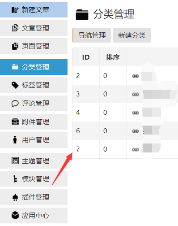Click the document icon beside 文章管理

click(x=15, y=28)
